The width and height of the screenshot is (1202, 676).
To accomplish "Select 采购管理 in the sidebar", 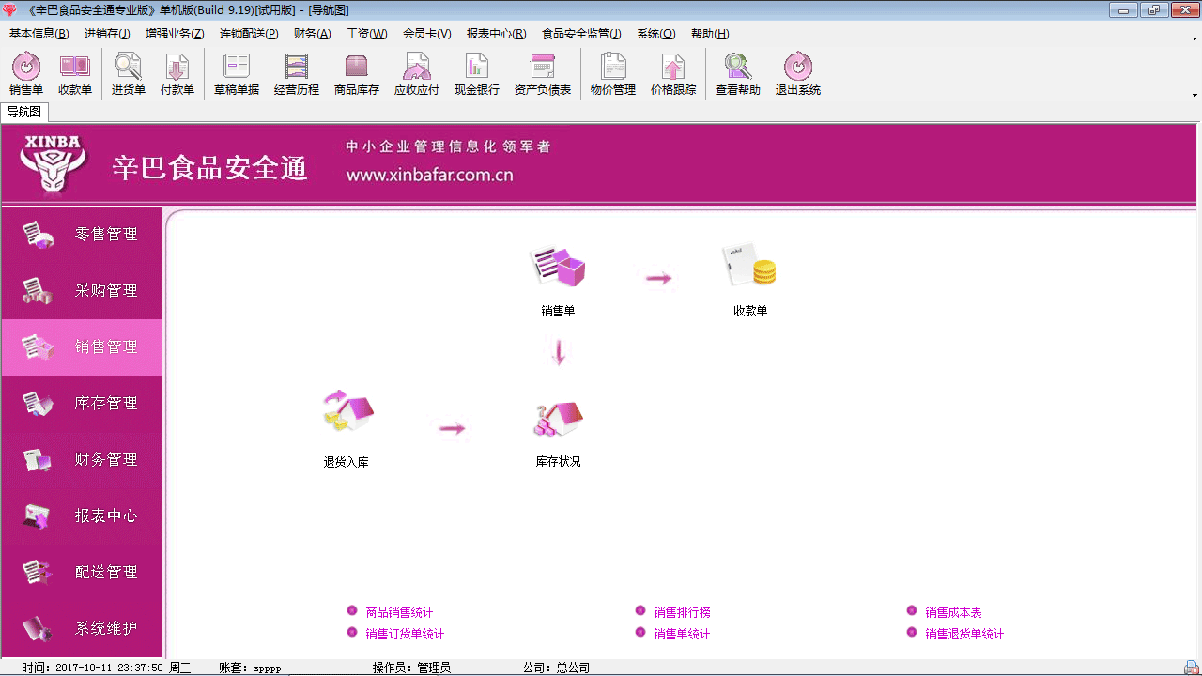I will click(x=82, y=291).
